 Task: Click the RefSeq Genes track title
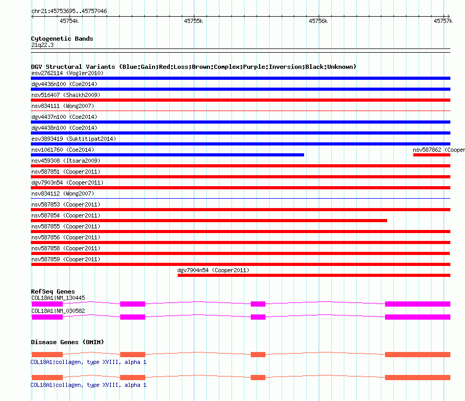click(x=53, y=291)
